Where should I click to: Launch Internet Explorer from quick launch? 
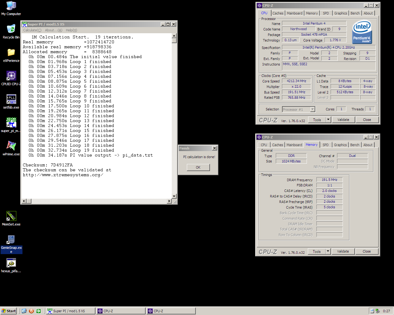[x=24, y=311]
